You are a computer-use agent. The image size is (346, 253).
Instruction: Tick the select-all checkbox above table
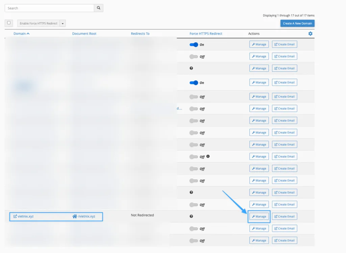coord(9,23)
